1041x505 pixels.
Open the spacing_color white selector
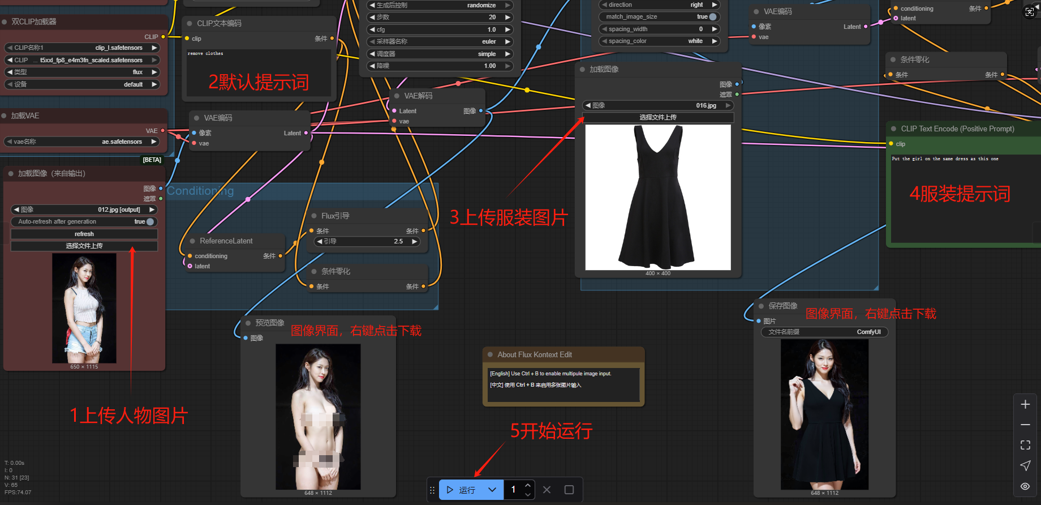(659, 41)
